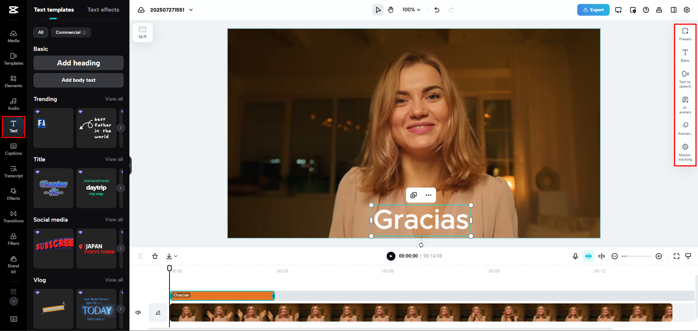Click the Export button
Screen dimensions: 698x331
point(593,10)
